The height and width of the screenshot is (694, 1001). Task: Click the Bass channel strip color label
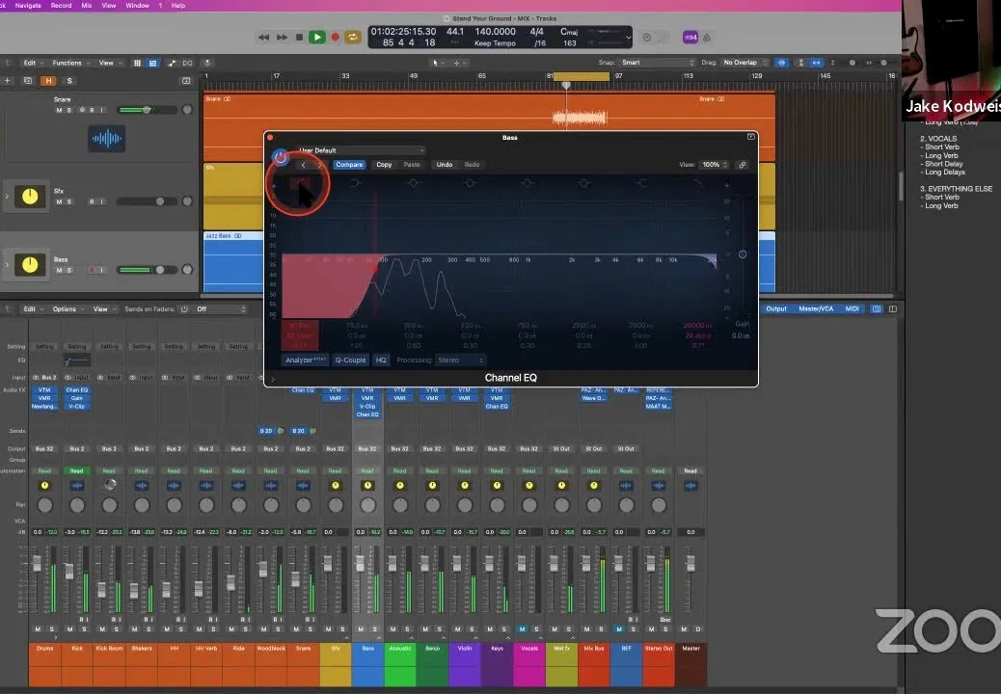tap(367, 664)
